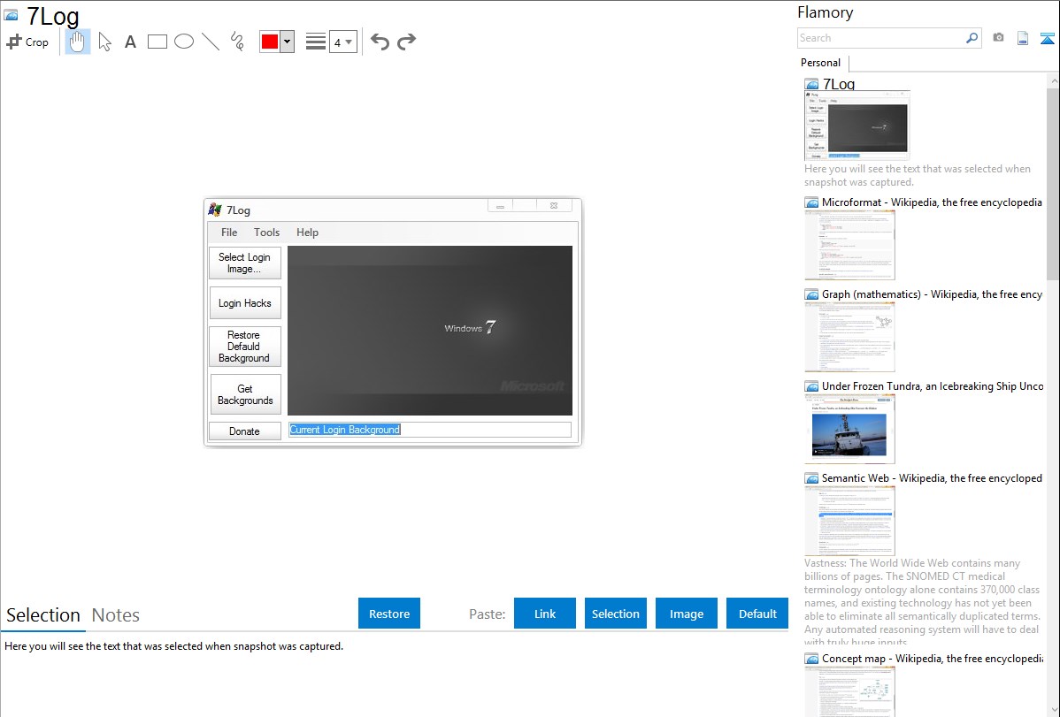Click the snapshot icon beside 7Log in the list

point(811,85)
